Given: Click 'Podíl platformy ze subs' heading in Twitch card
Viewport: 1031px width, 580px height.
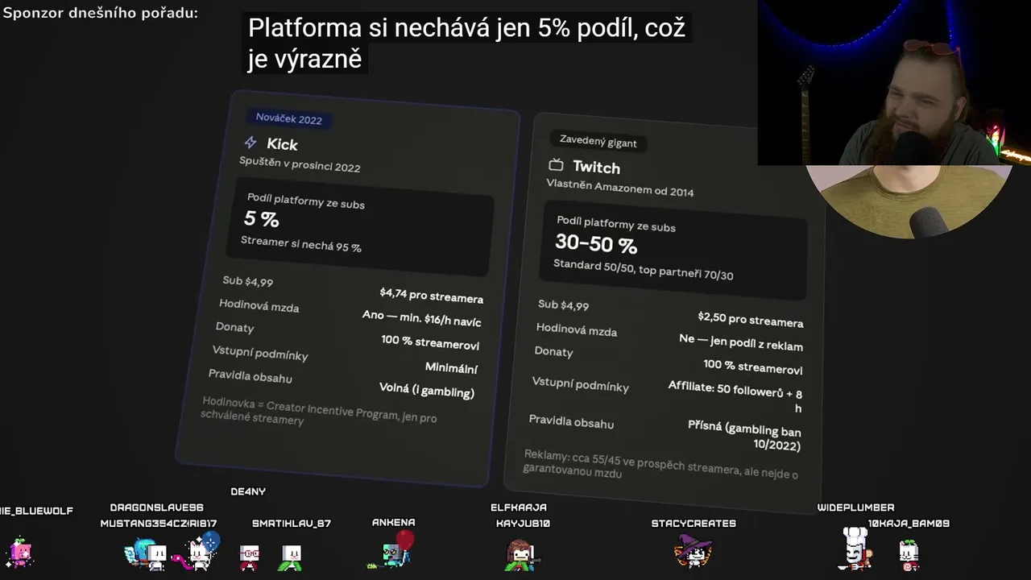Looking at the screenshot, I should click(616, 224).
